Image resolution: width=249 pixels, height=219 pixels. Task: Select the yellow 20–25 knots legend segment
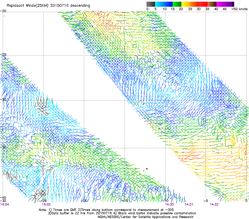click(186, 4)
